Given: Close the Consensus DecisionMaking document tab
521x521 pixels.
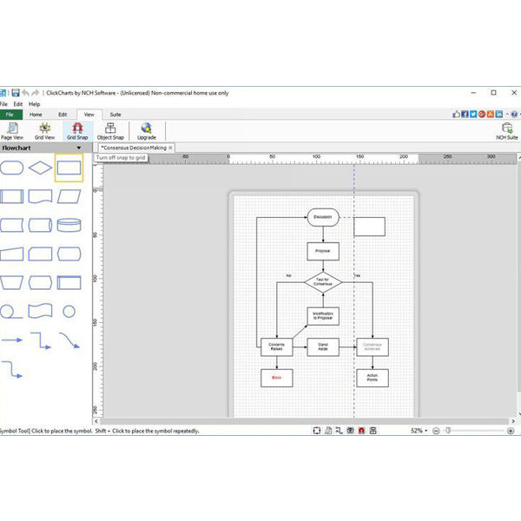Looking at the screenshot, I should [x=170, y=148].
